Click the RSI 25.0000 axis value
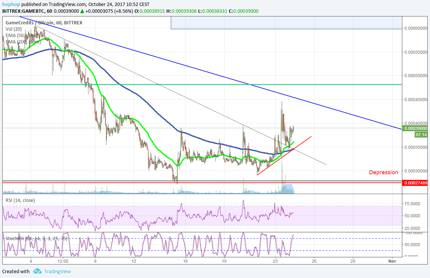Image resolution: width=430 pixels, height=278 pixels. click(412, 228)
